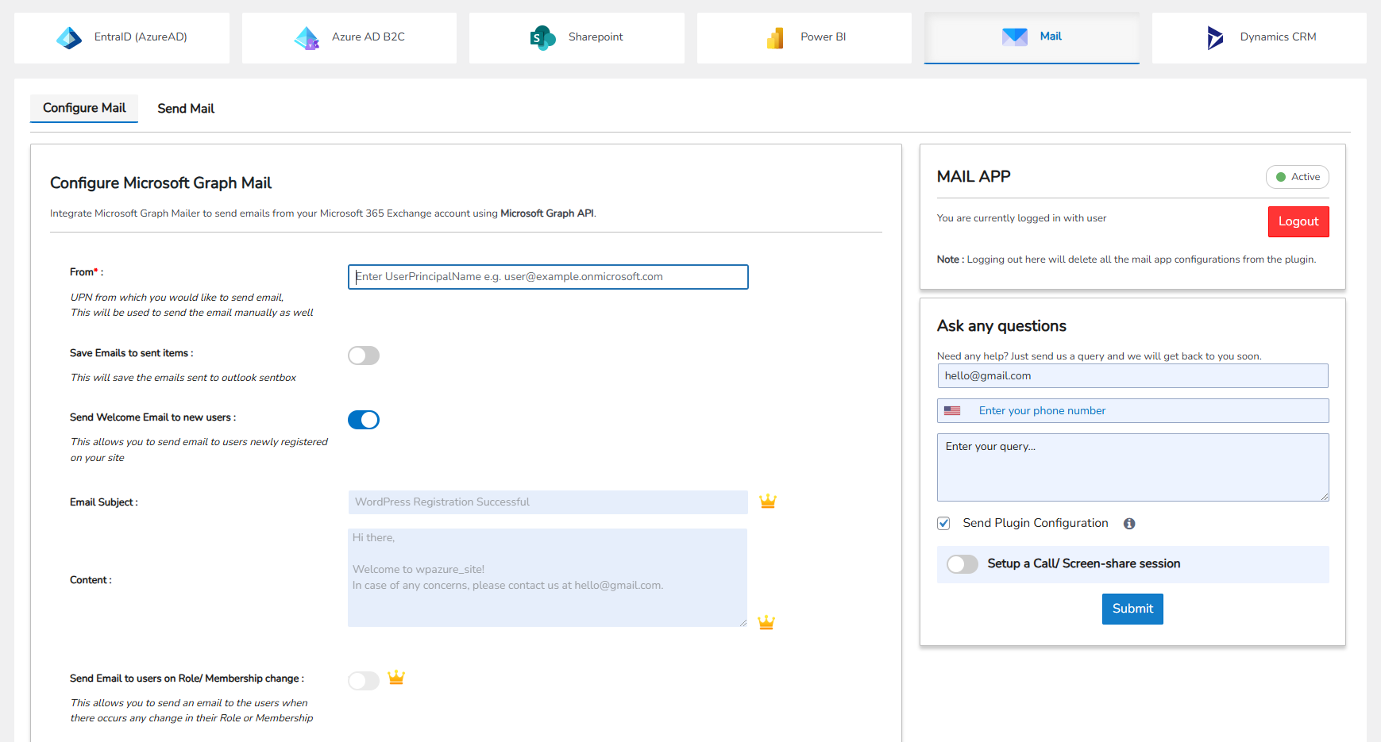Image resolution: width=1381 pixels, height=742 pixels.
Task: Switch to the Send Mail tab
Action: click(x=185, y=108)
